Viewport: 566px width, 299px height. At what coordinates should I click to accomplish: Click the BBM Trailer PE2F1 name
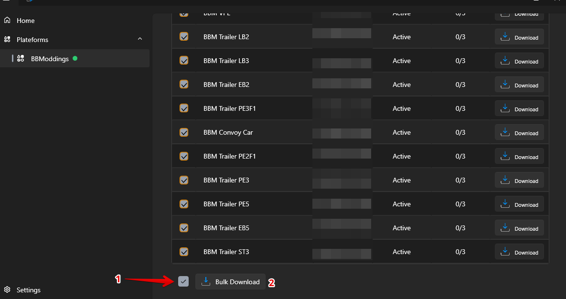[229, 156]
